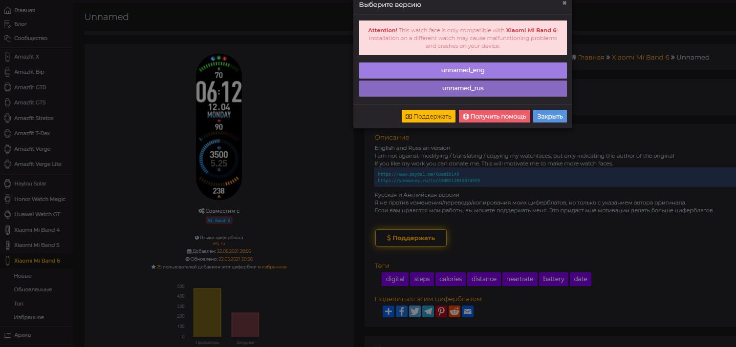The height and width of the screenshot is (347, 736).
Task: Open Xiaomi Mi Band 6 breadcrumb link
Action: (x=640, y=57)
